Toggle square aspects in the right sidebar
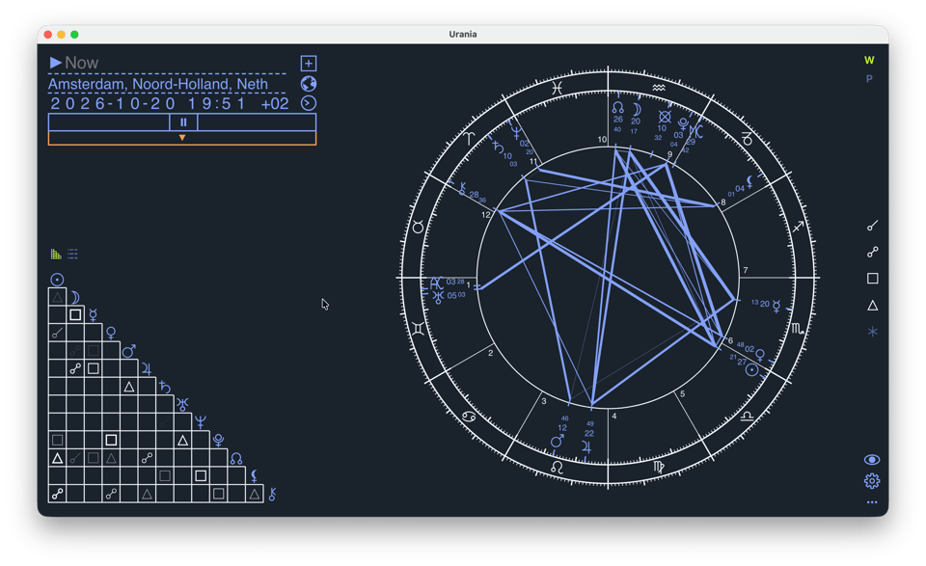The width and height of the screenshot is (926, 566). tap(872, 278)
